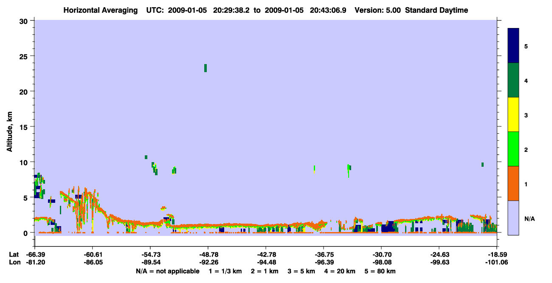The height and width of the screenshot is (283, 552).
Task: Click the y-axis tick label 30
Action: coord(24,21)
